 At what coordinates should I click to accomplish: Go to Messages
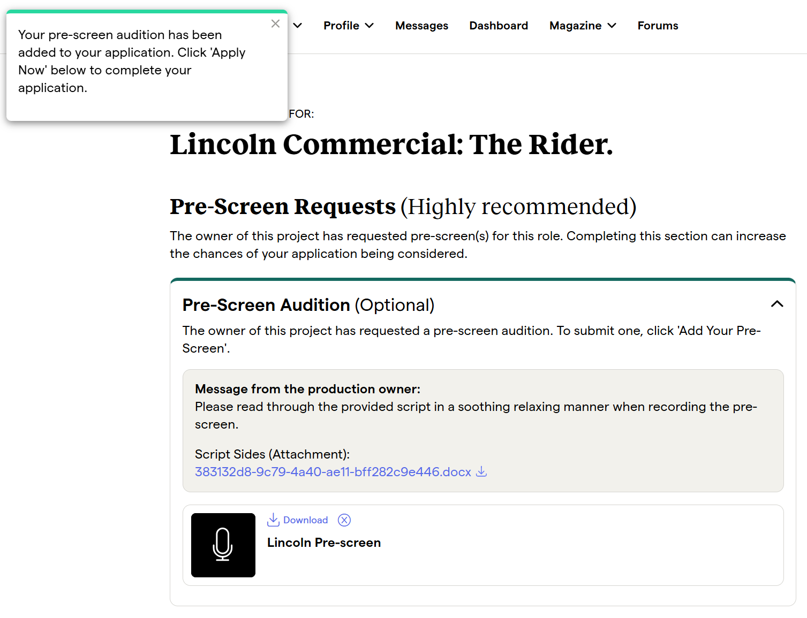421,26
